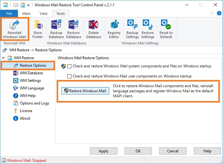The image size is (223, 164).
Task: Enable check user components on startup
Action: click(69, 76)
